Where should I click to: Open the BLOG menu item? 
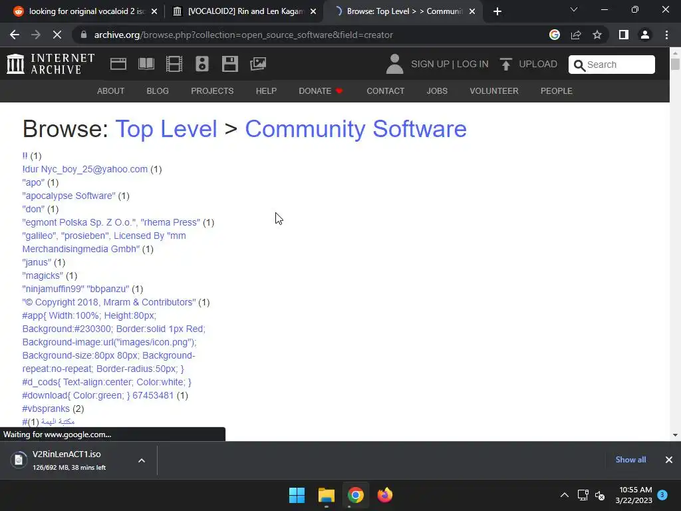point(158,90)
